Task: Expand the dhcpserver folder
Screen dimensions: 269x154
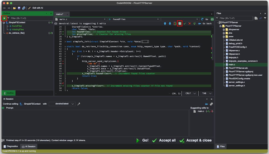Action: (x=224, y=30)
